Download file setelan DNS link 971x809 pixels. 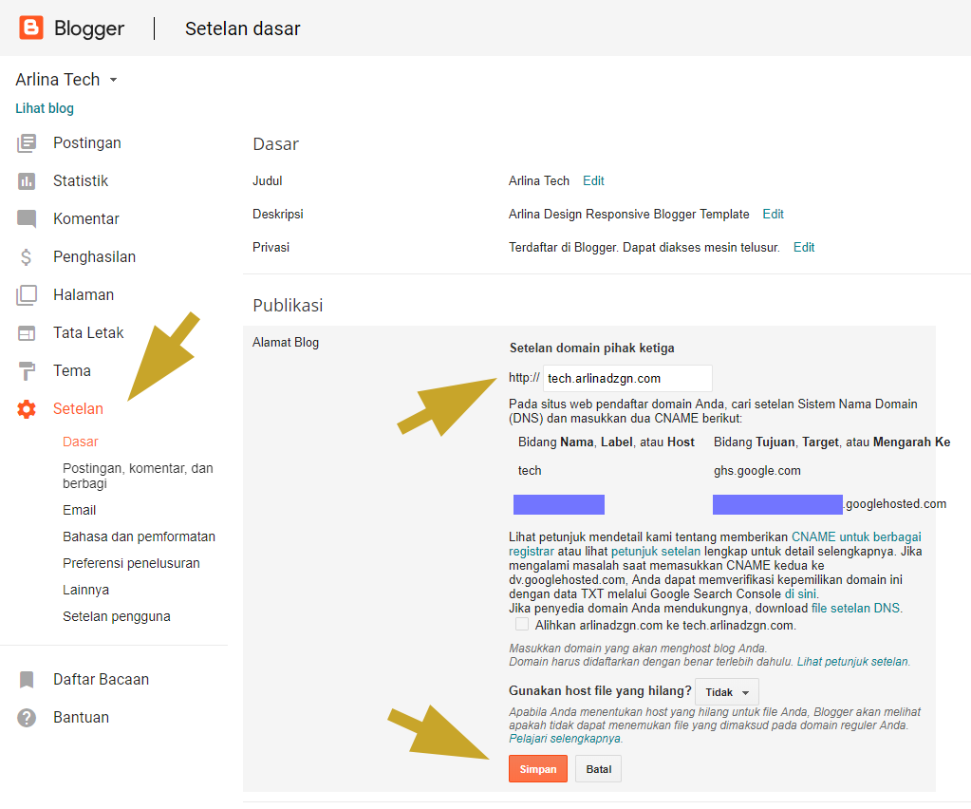855,609
